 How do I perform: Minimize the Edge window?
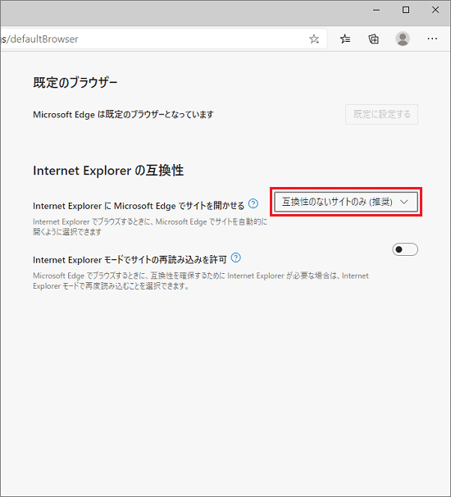click(x=376, y=10)
